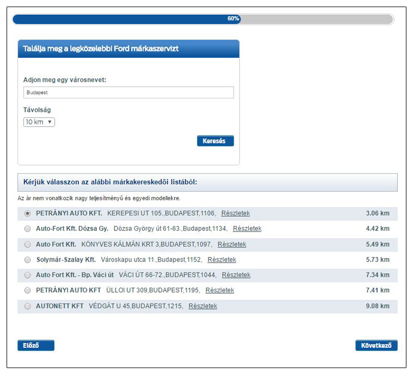Click the address ÜLLOI UT 309,BUDAPEST,1195
The width and height of the screenshot is (413, 373).
[153, 290]
